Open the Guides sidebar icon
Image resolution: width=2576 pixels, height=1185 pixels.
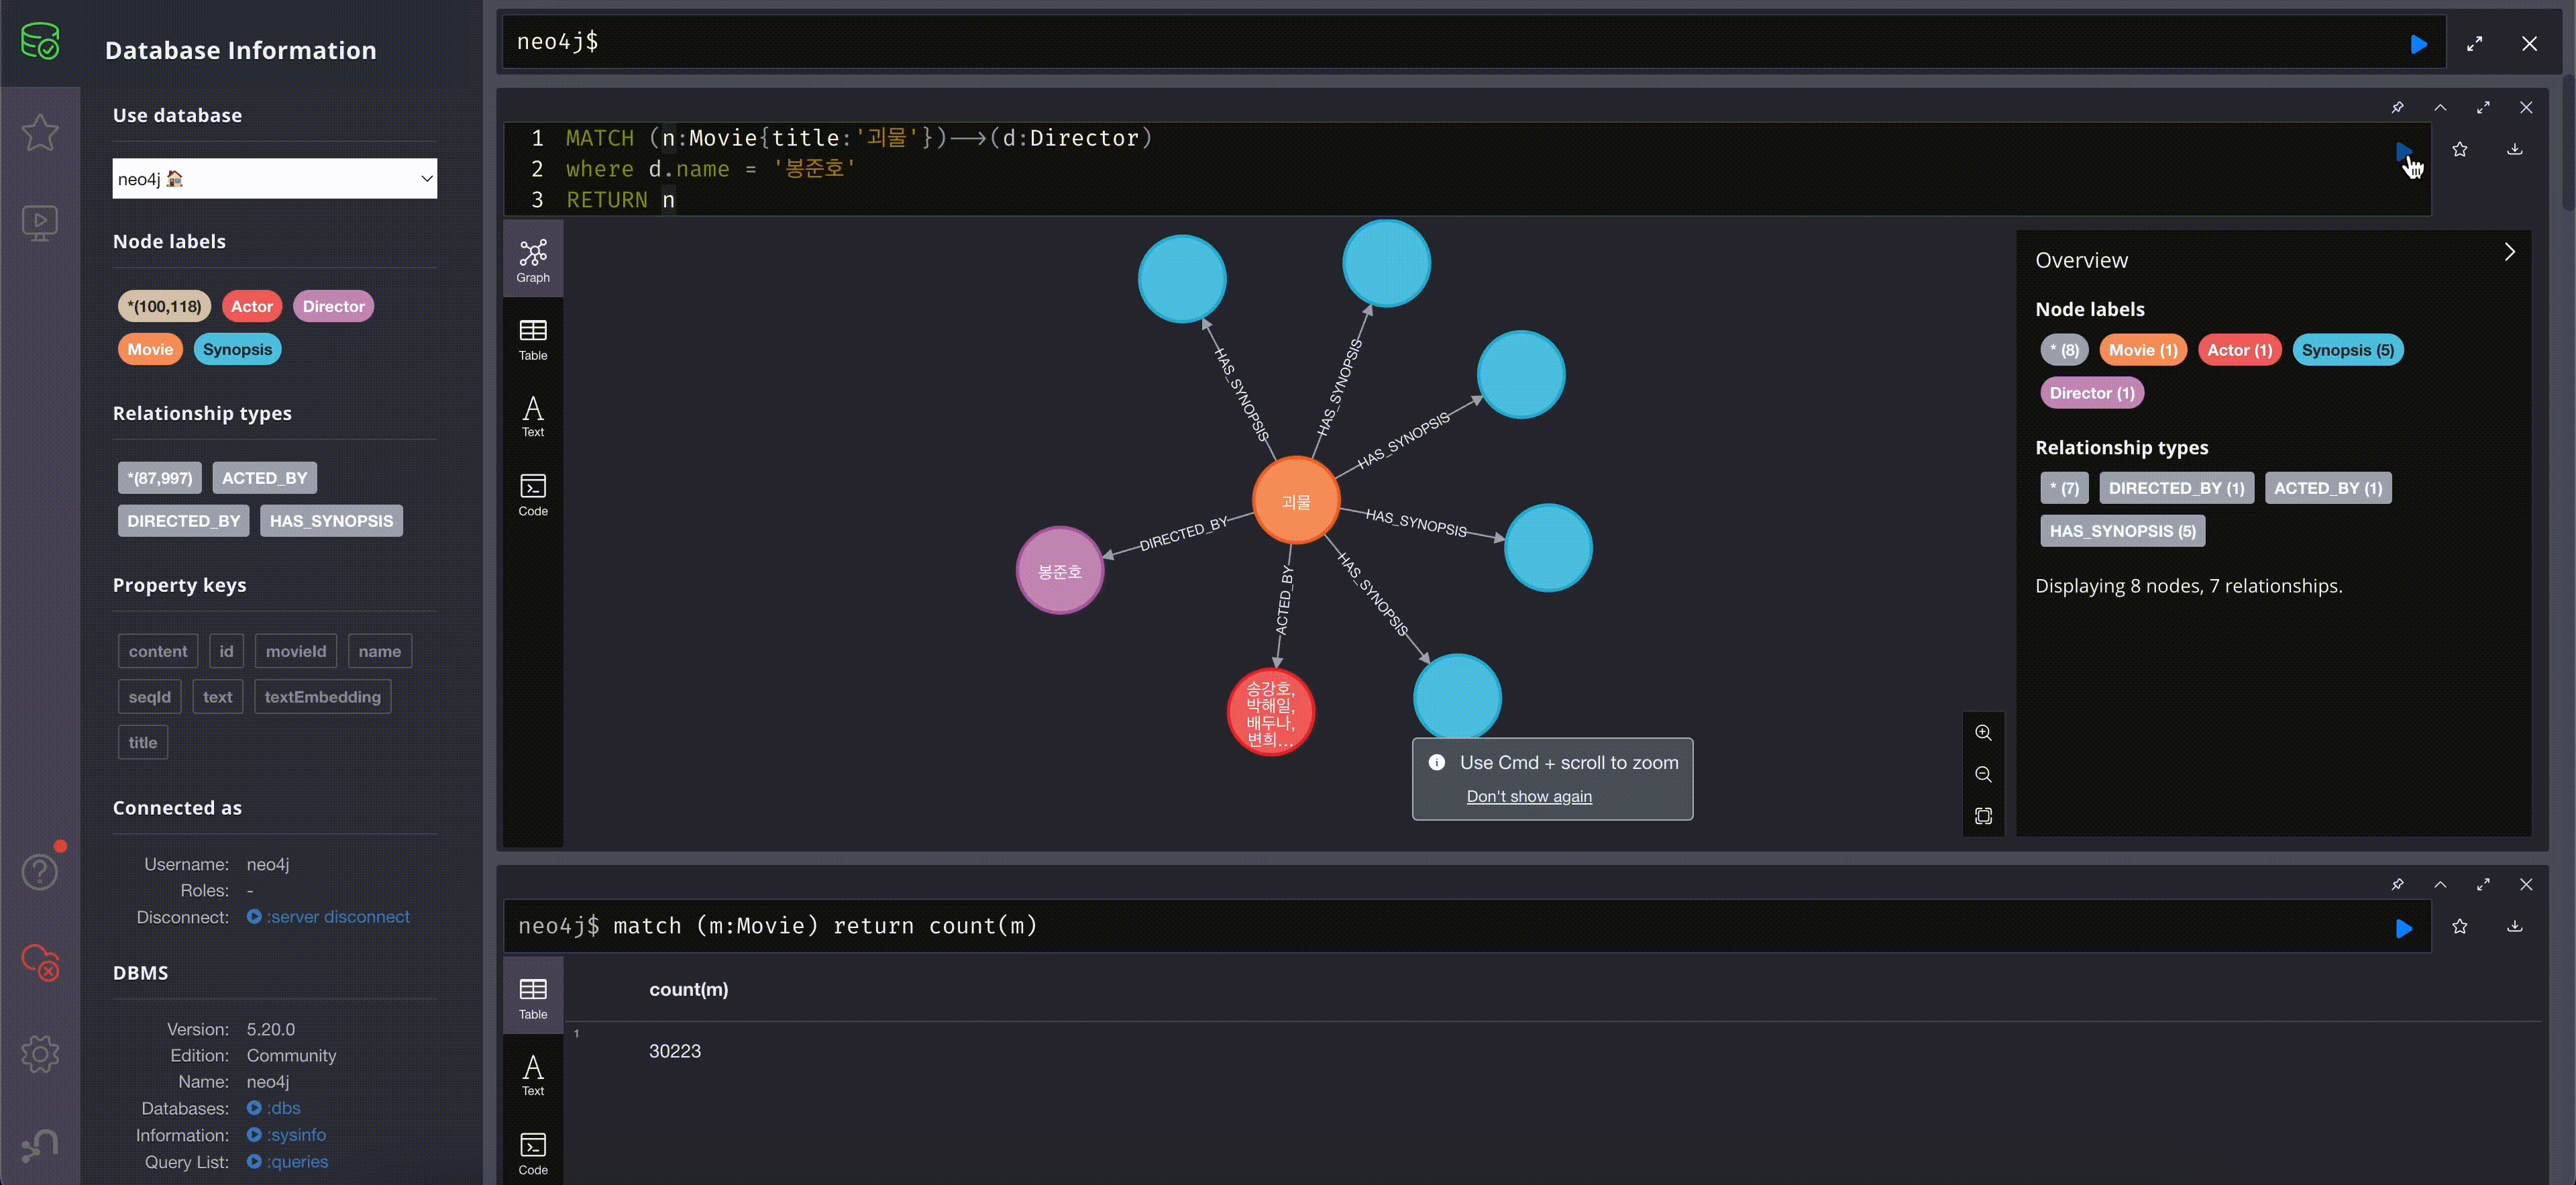(40, 222)
